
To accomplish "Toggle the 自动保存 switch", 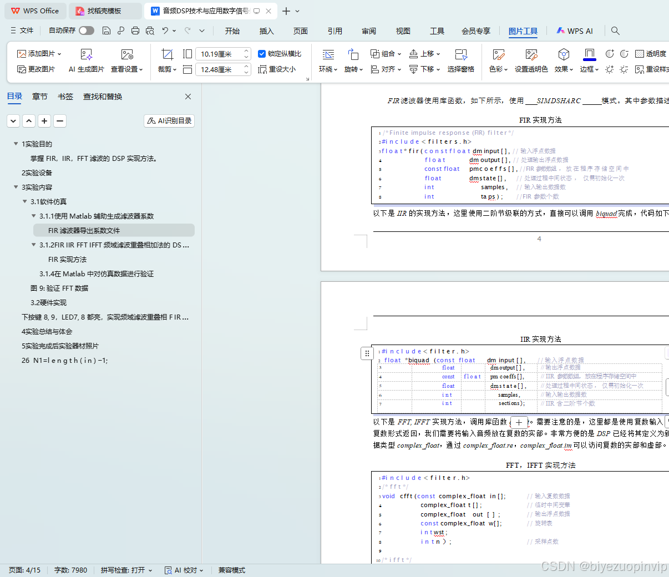I will pyautogui.click(x=87, y=31).
